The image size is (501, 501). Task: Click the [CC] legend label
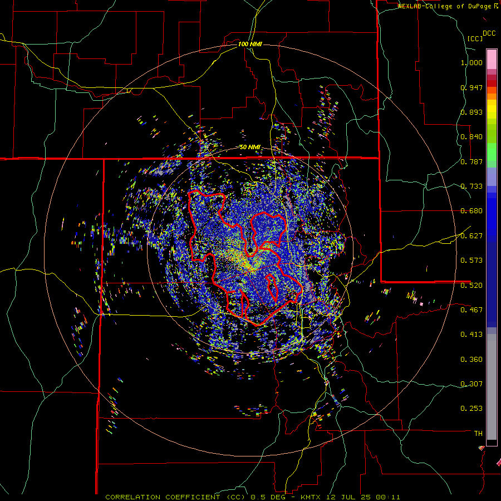point(475,38)
